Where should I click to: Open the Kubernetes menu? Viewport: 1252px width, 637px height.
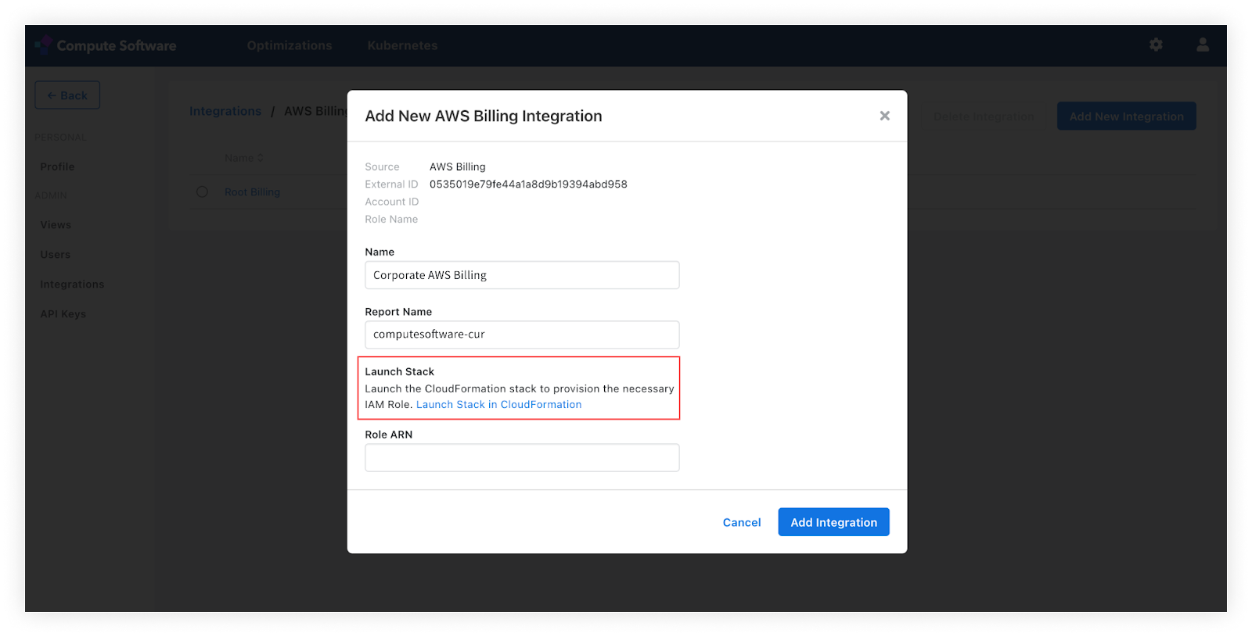tap(402, 45)
